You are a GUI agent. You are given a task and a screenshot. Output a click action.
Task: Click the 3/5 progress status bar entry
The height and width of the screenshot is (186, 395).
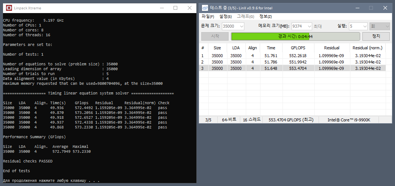tap(208, 120)
